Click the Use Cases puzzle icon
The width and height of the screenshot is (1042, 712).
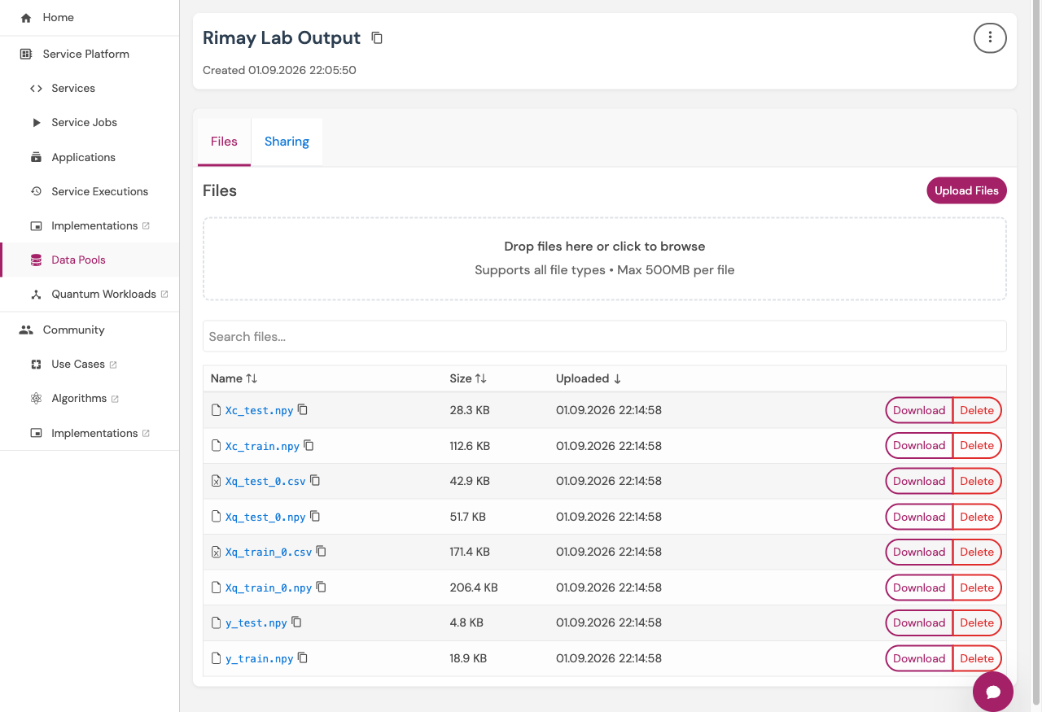36,364
